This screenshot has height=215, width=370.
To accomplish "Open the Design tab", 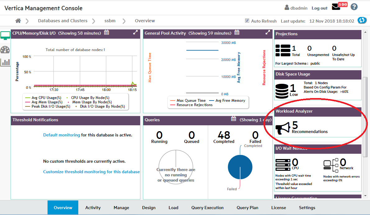I will [x=149, y=208].
